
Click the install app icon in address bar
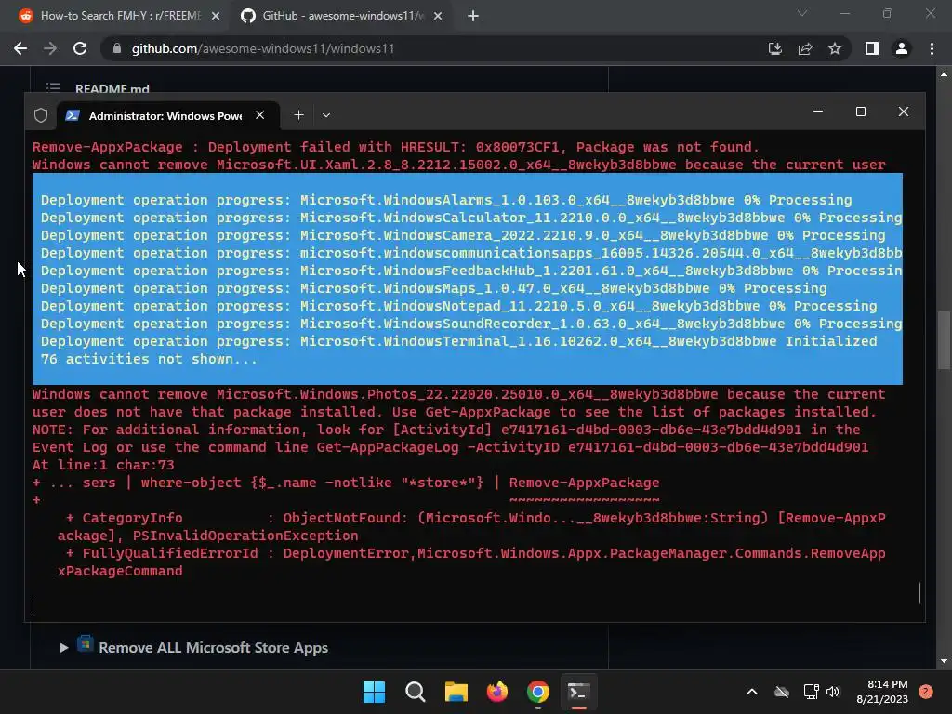click(x=775, y=48)
